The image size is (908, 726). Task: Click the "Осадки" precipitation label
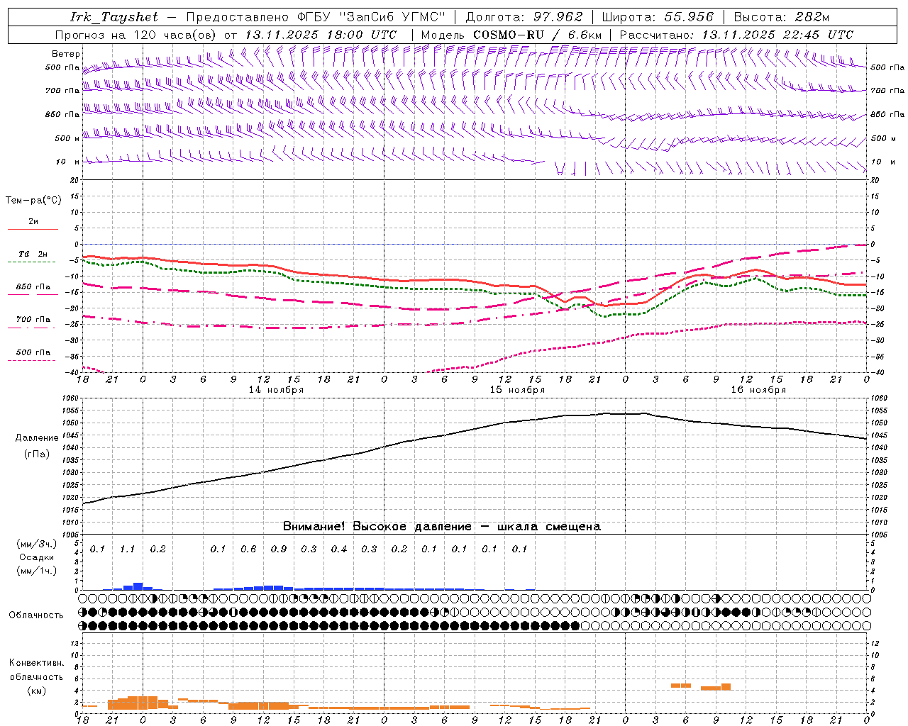(37, 558)
